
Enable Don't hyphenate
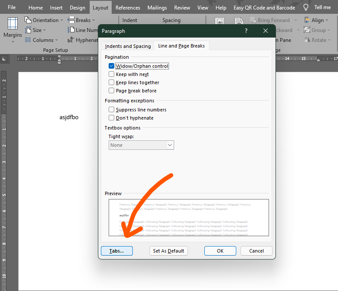coord(111,117)
